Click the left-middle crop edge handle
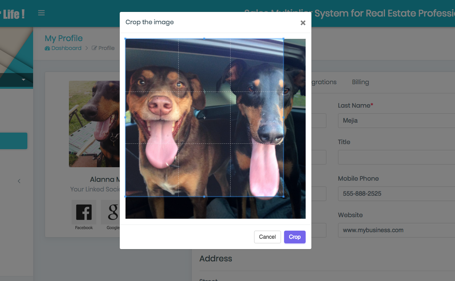Screen dimensions: 455x281 (x=125, y=118)
